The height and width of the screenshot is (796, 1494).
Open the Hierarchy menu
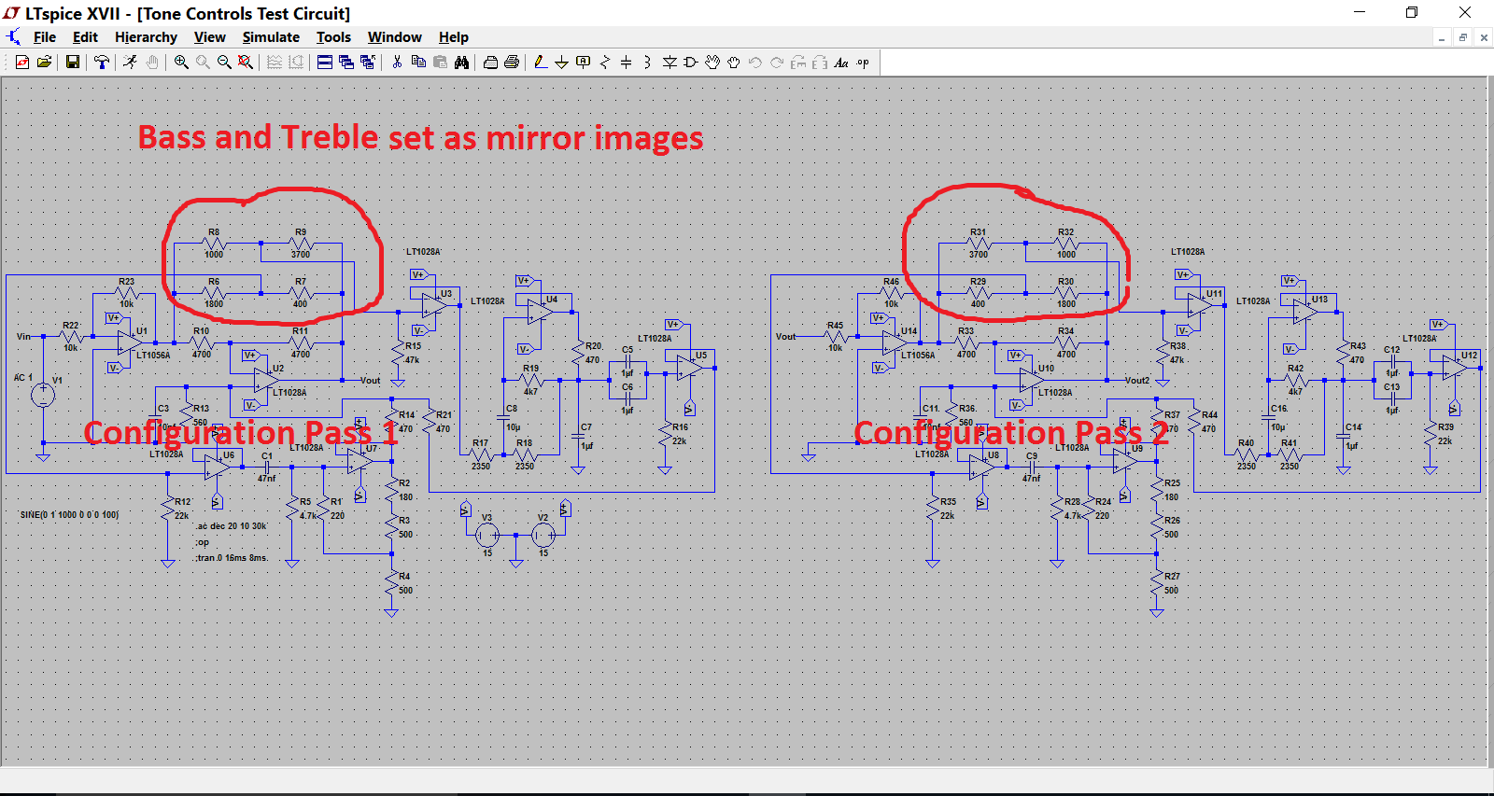click(146, 37)
